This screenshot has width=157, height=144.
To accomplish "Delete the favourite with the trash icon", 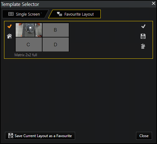I will tap(143, 46).
